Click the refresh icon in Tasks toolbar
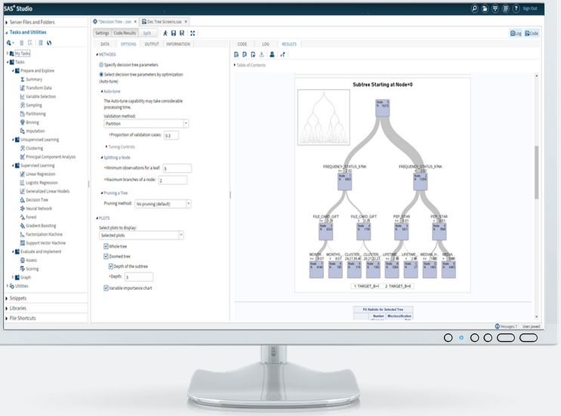 49,43
